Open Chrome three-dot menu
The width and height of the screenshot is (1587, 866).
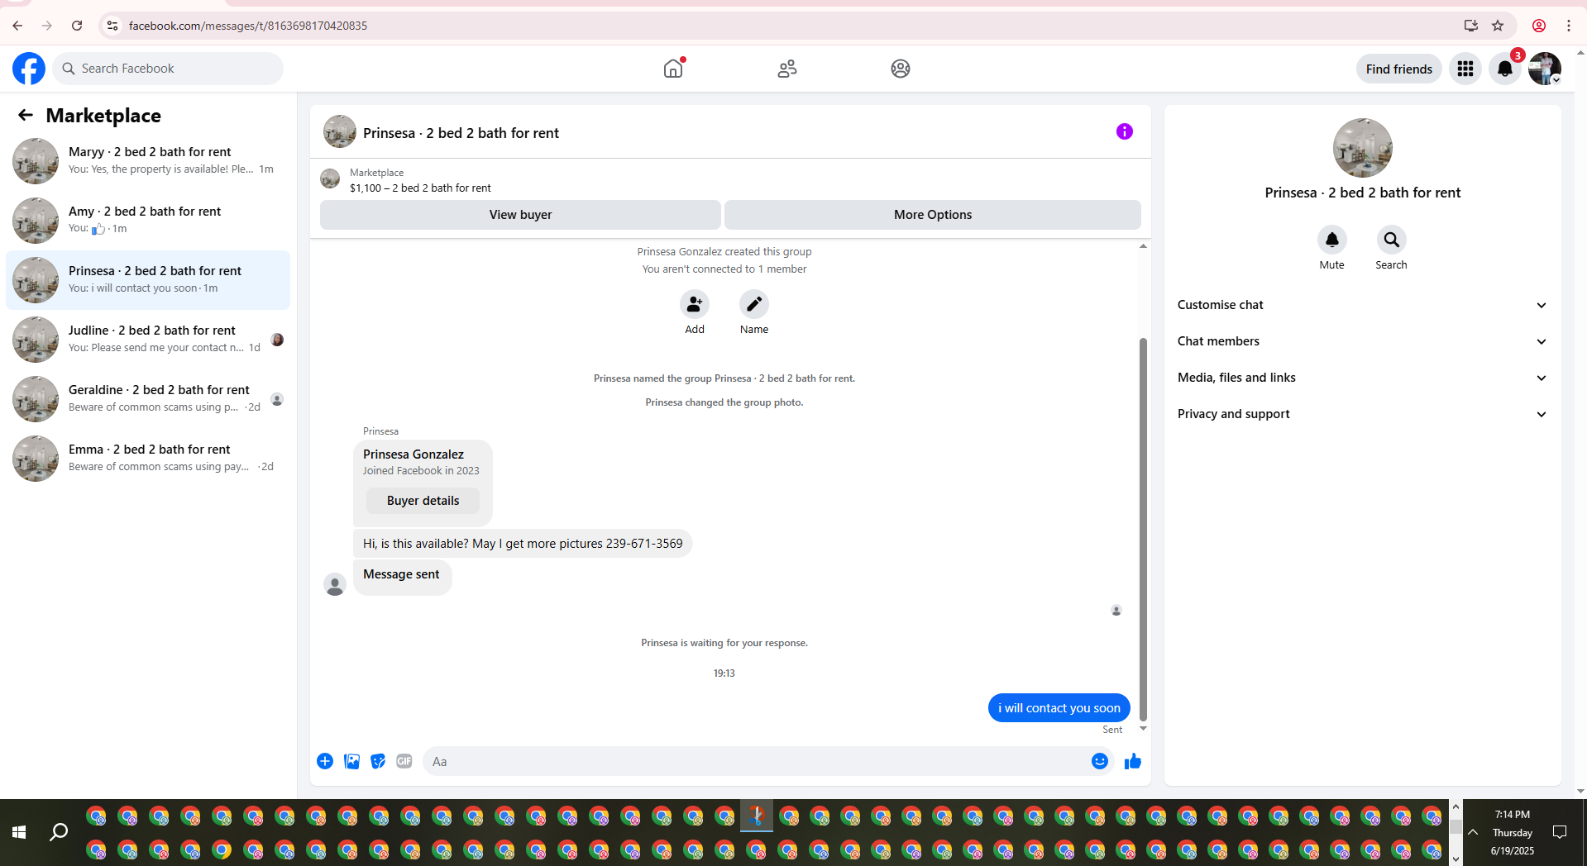[x=1569, y=26]
